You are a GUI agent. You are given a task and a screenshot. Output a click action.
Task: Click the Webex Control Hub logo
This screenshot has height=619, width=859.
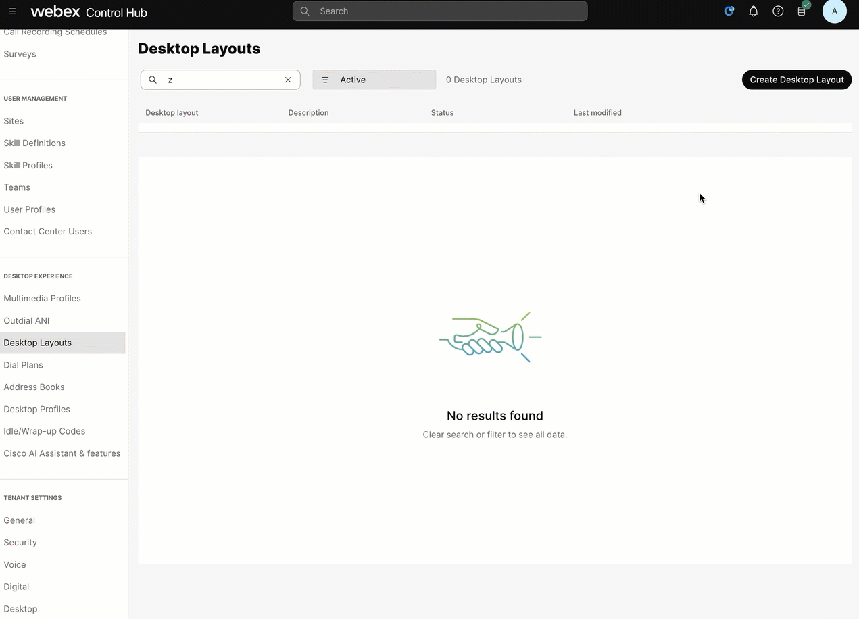click(x=89, y=11)
